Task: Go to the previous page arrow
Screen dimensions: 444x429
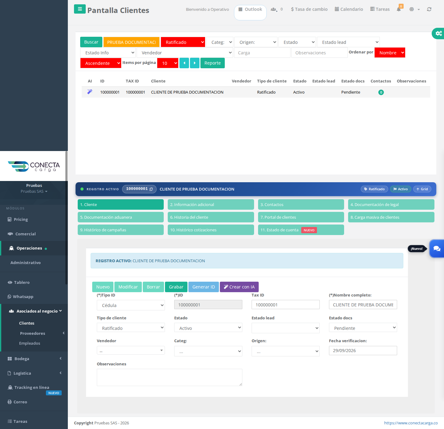Action: [184, 63]
